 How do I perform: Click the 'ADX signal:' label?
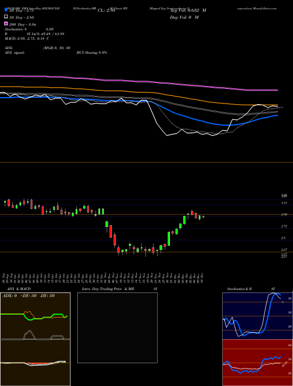coord(15,53)
